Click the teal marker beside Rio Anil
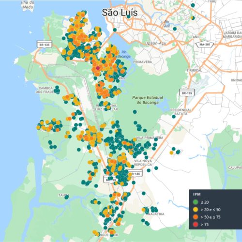The image size is (242, 242). 175,29
